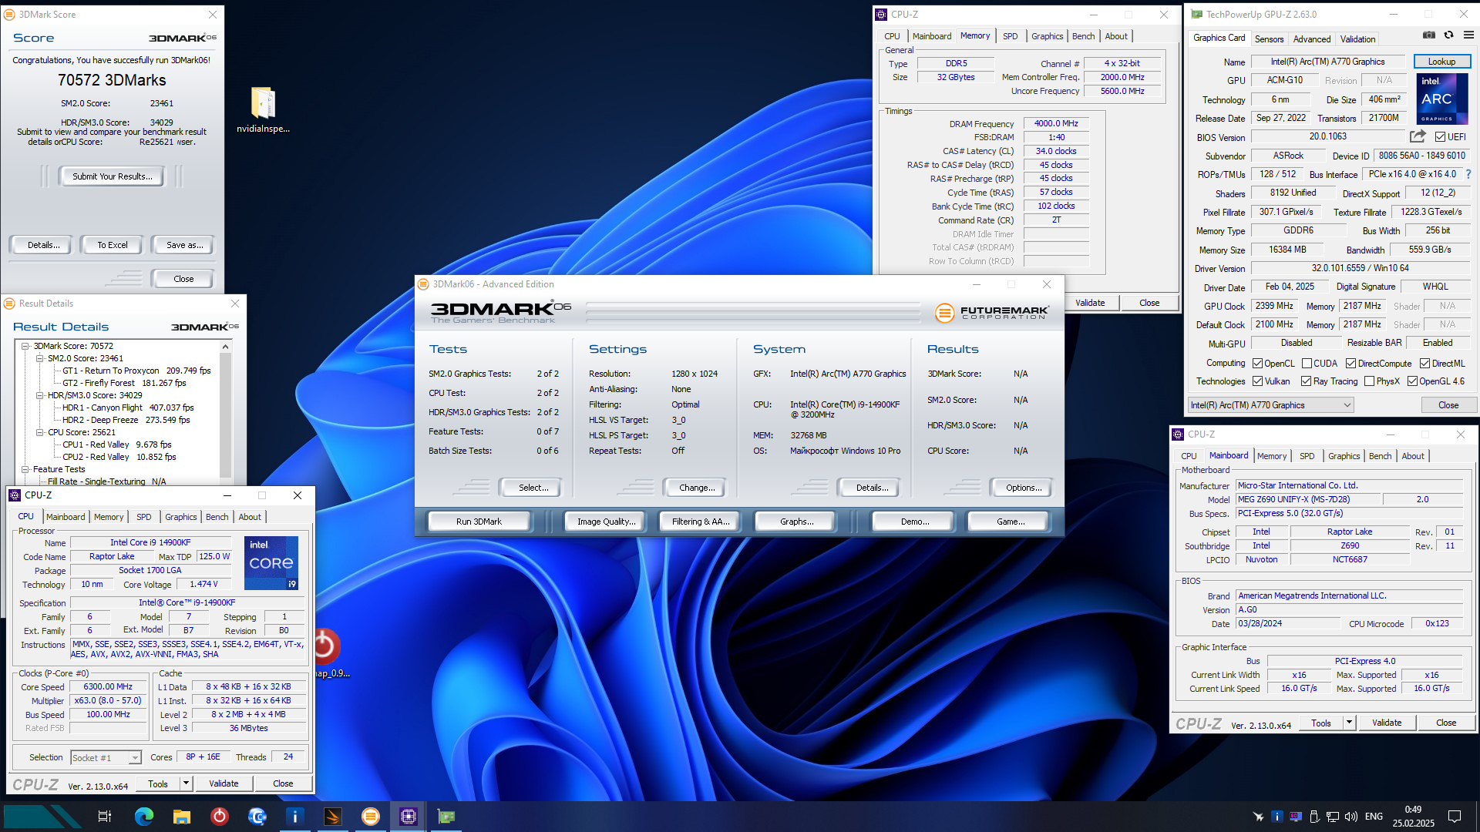This screenshot has height=832, width=1480.
Task: Open SPD tab in Memory CPU-Z window
Action: point(1010,36)
